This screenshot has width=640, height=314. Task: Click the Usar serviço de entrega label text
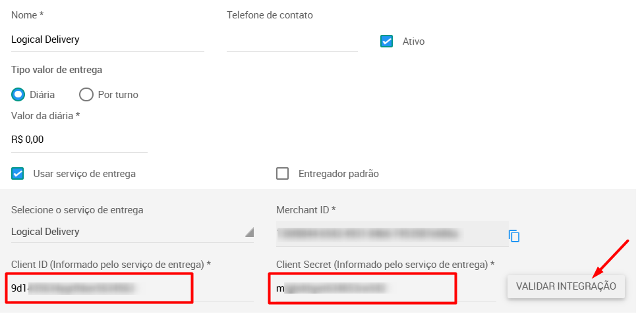[84, 174]
